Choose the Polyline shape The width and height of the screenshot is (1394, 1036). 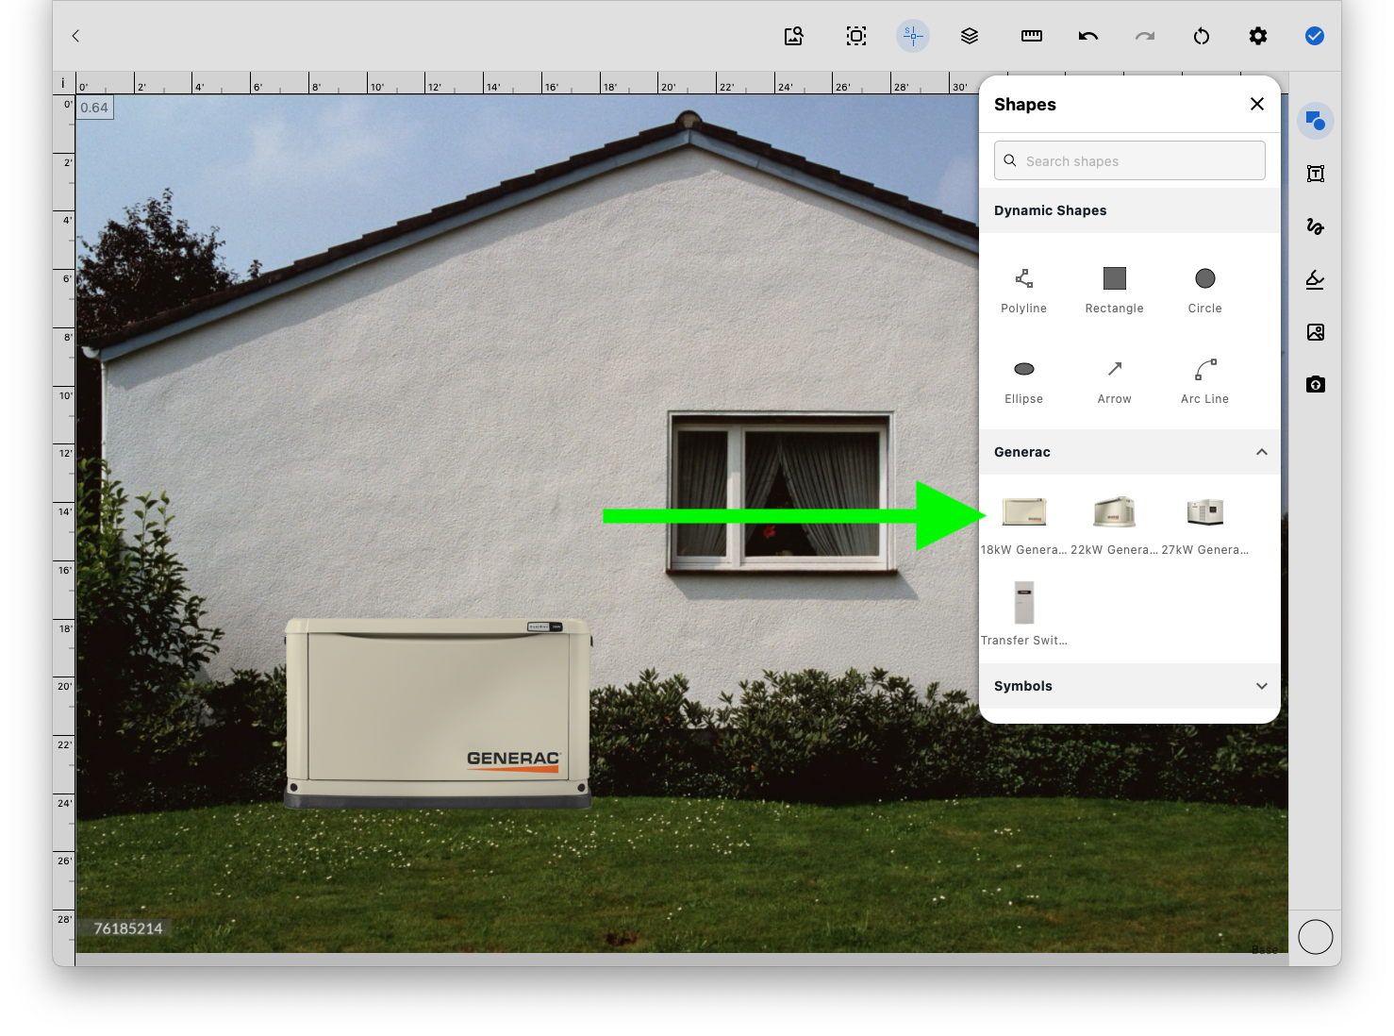1024,291
